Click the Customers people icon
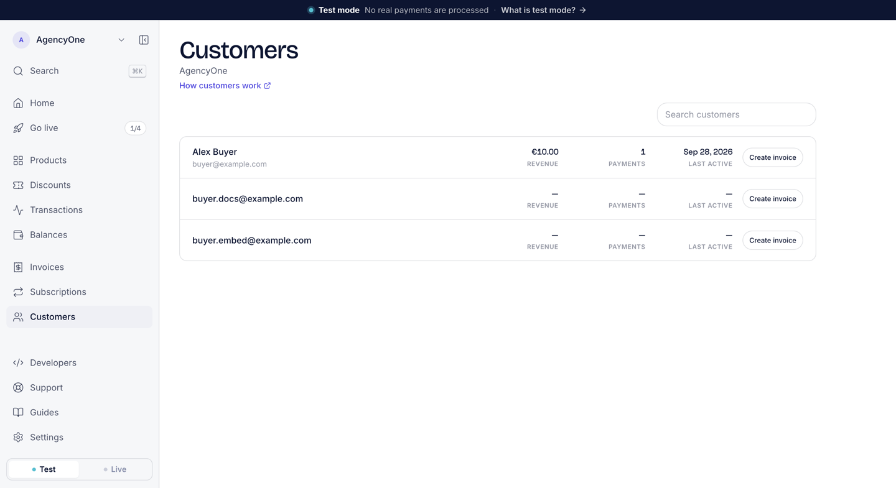Screen dimensions: 896x488 click(18, 317)
